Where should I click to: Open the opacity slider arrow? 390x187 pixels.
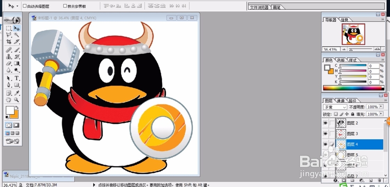coord(381,107)
